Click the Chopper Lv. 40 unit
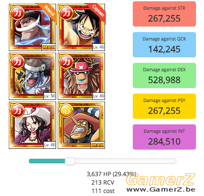 tap(81, 76)
